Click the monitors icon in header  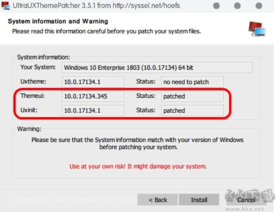click(256, 29)
